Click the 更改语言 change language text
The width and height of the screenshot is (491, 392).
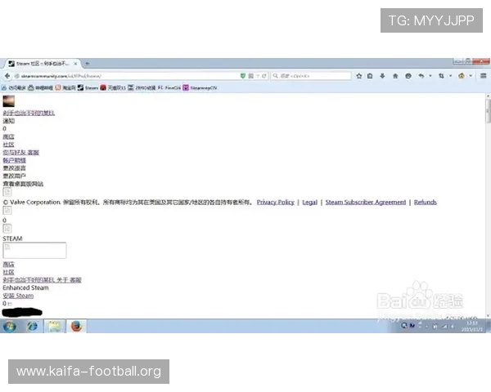point(15,168)
